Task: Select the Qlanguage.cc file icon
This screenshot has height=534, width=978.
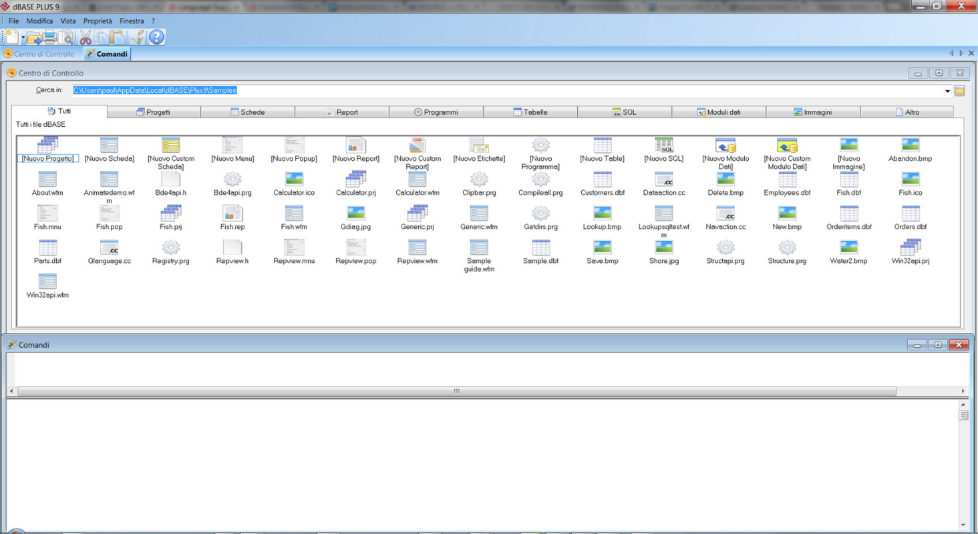Action: 109,247
